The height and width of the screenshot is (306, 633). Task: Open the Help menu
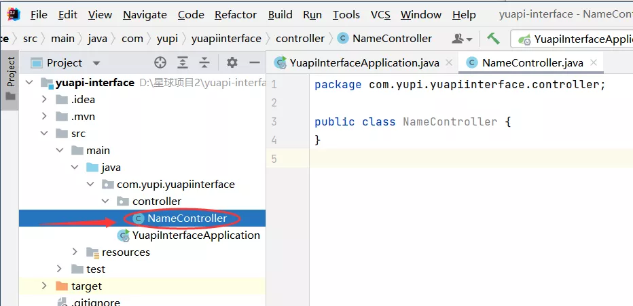coord(464,15)
